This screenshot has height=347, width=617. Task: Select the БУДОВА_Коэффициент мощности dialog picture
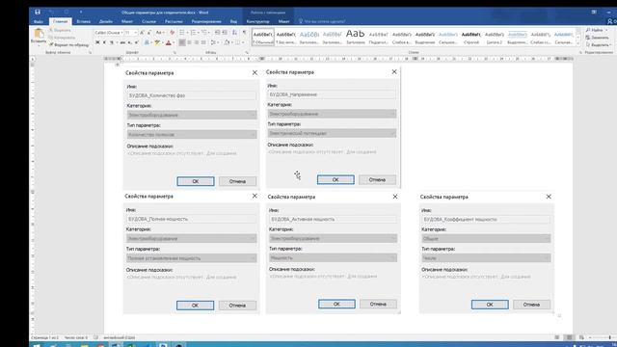coord(486,253)
